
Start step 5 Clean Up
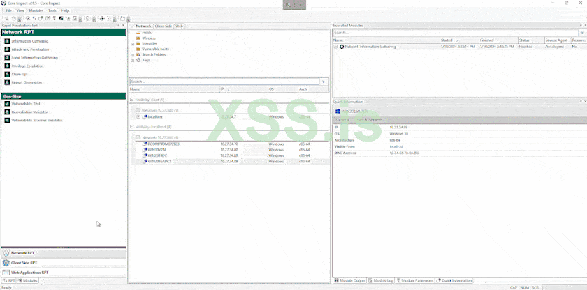(19, 75)
